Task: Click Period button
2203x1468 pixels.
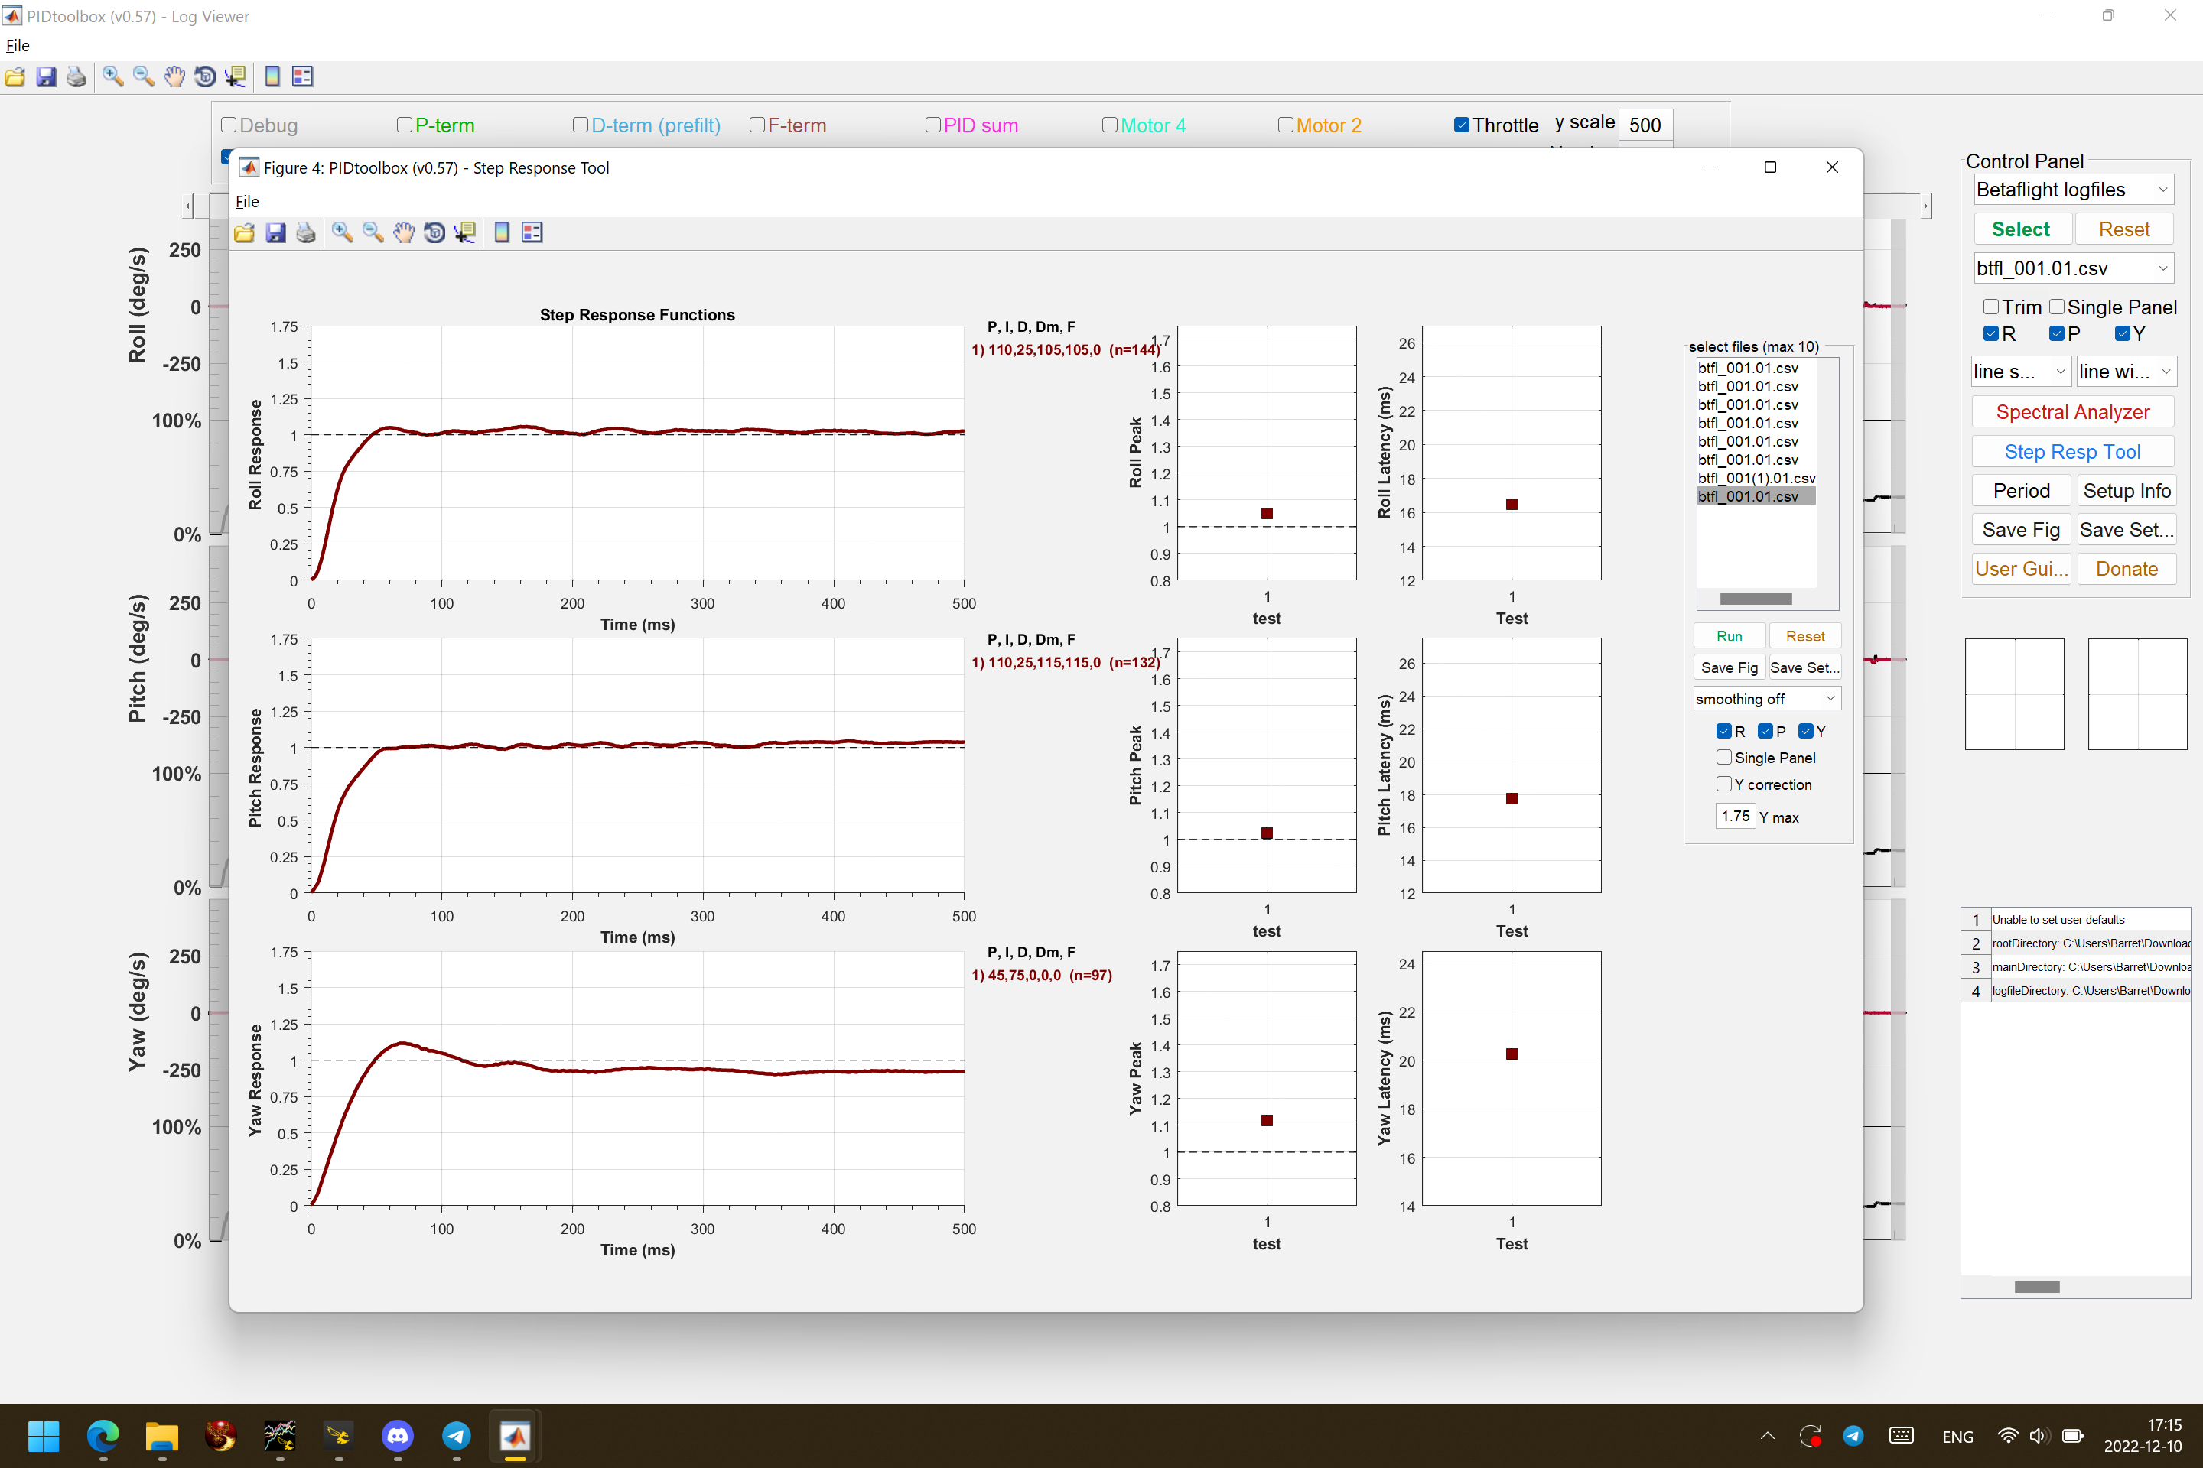Action: pos(2021,491)
